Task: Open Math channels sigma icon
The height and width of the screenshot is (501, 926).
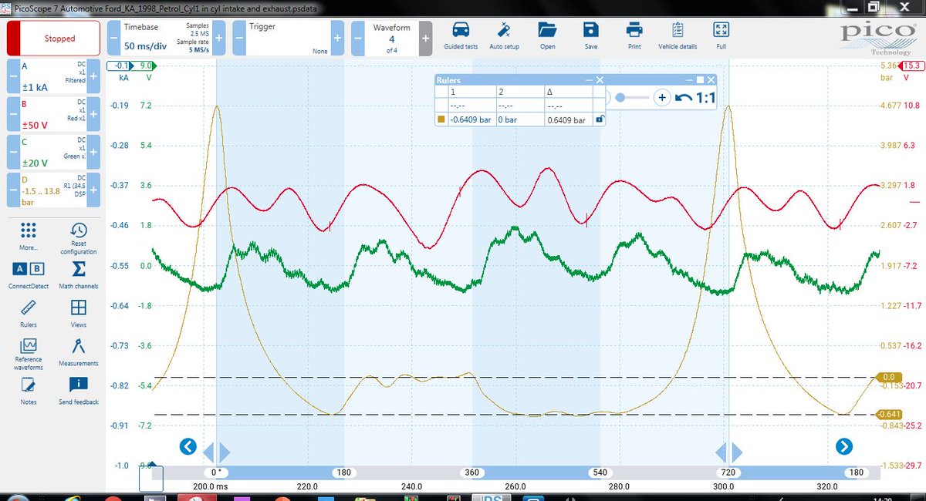Action: click(x=78, y=269)
